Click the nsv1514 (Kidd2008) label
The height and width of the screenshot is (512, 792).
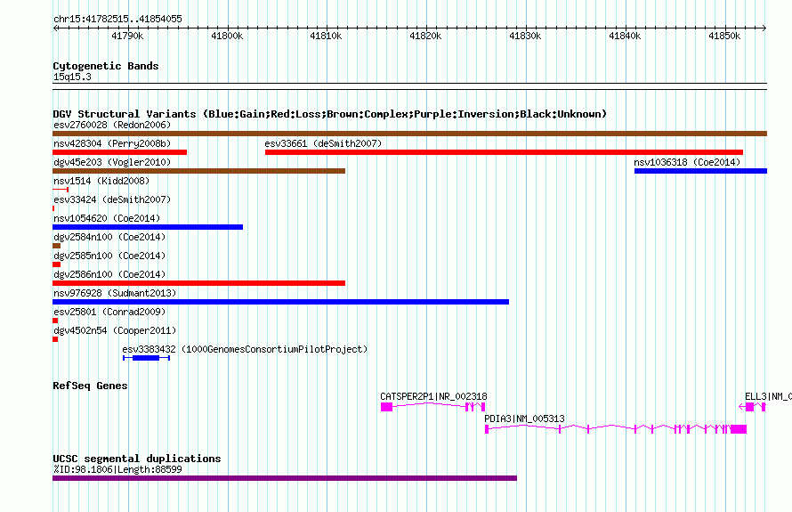pos(101,181)
